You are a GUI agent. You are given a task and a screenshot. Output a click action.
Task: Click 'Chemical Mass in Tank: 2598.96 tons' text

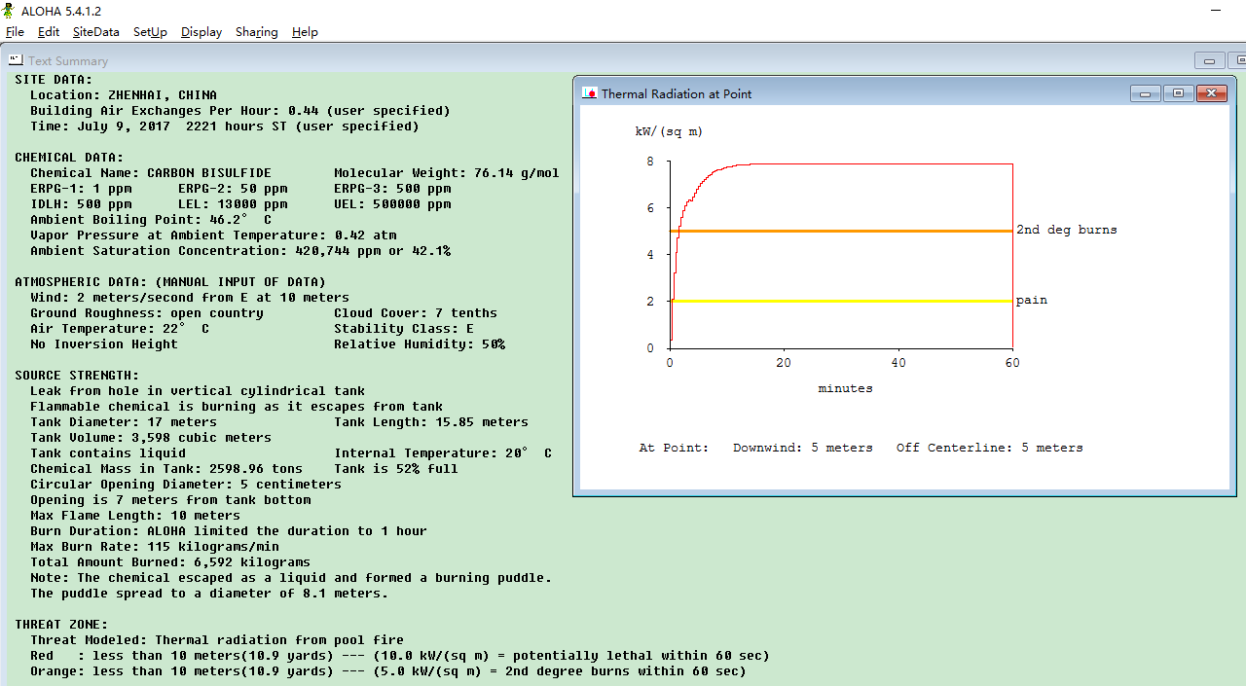click(166, 469)
